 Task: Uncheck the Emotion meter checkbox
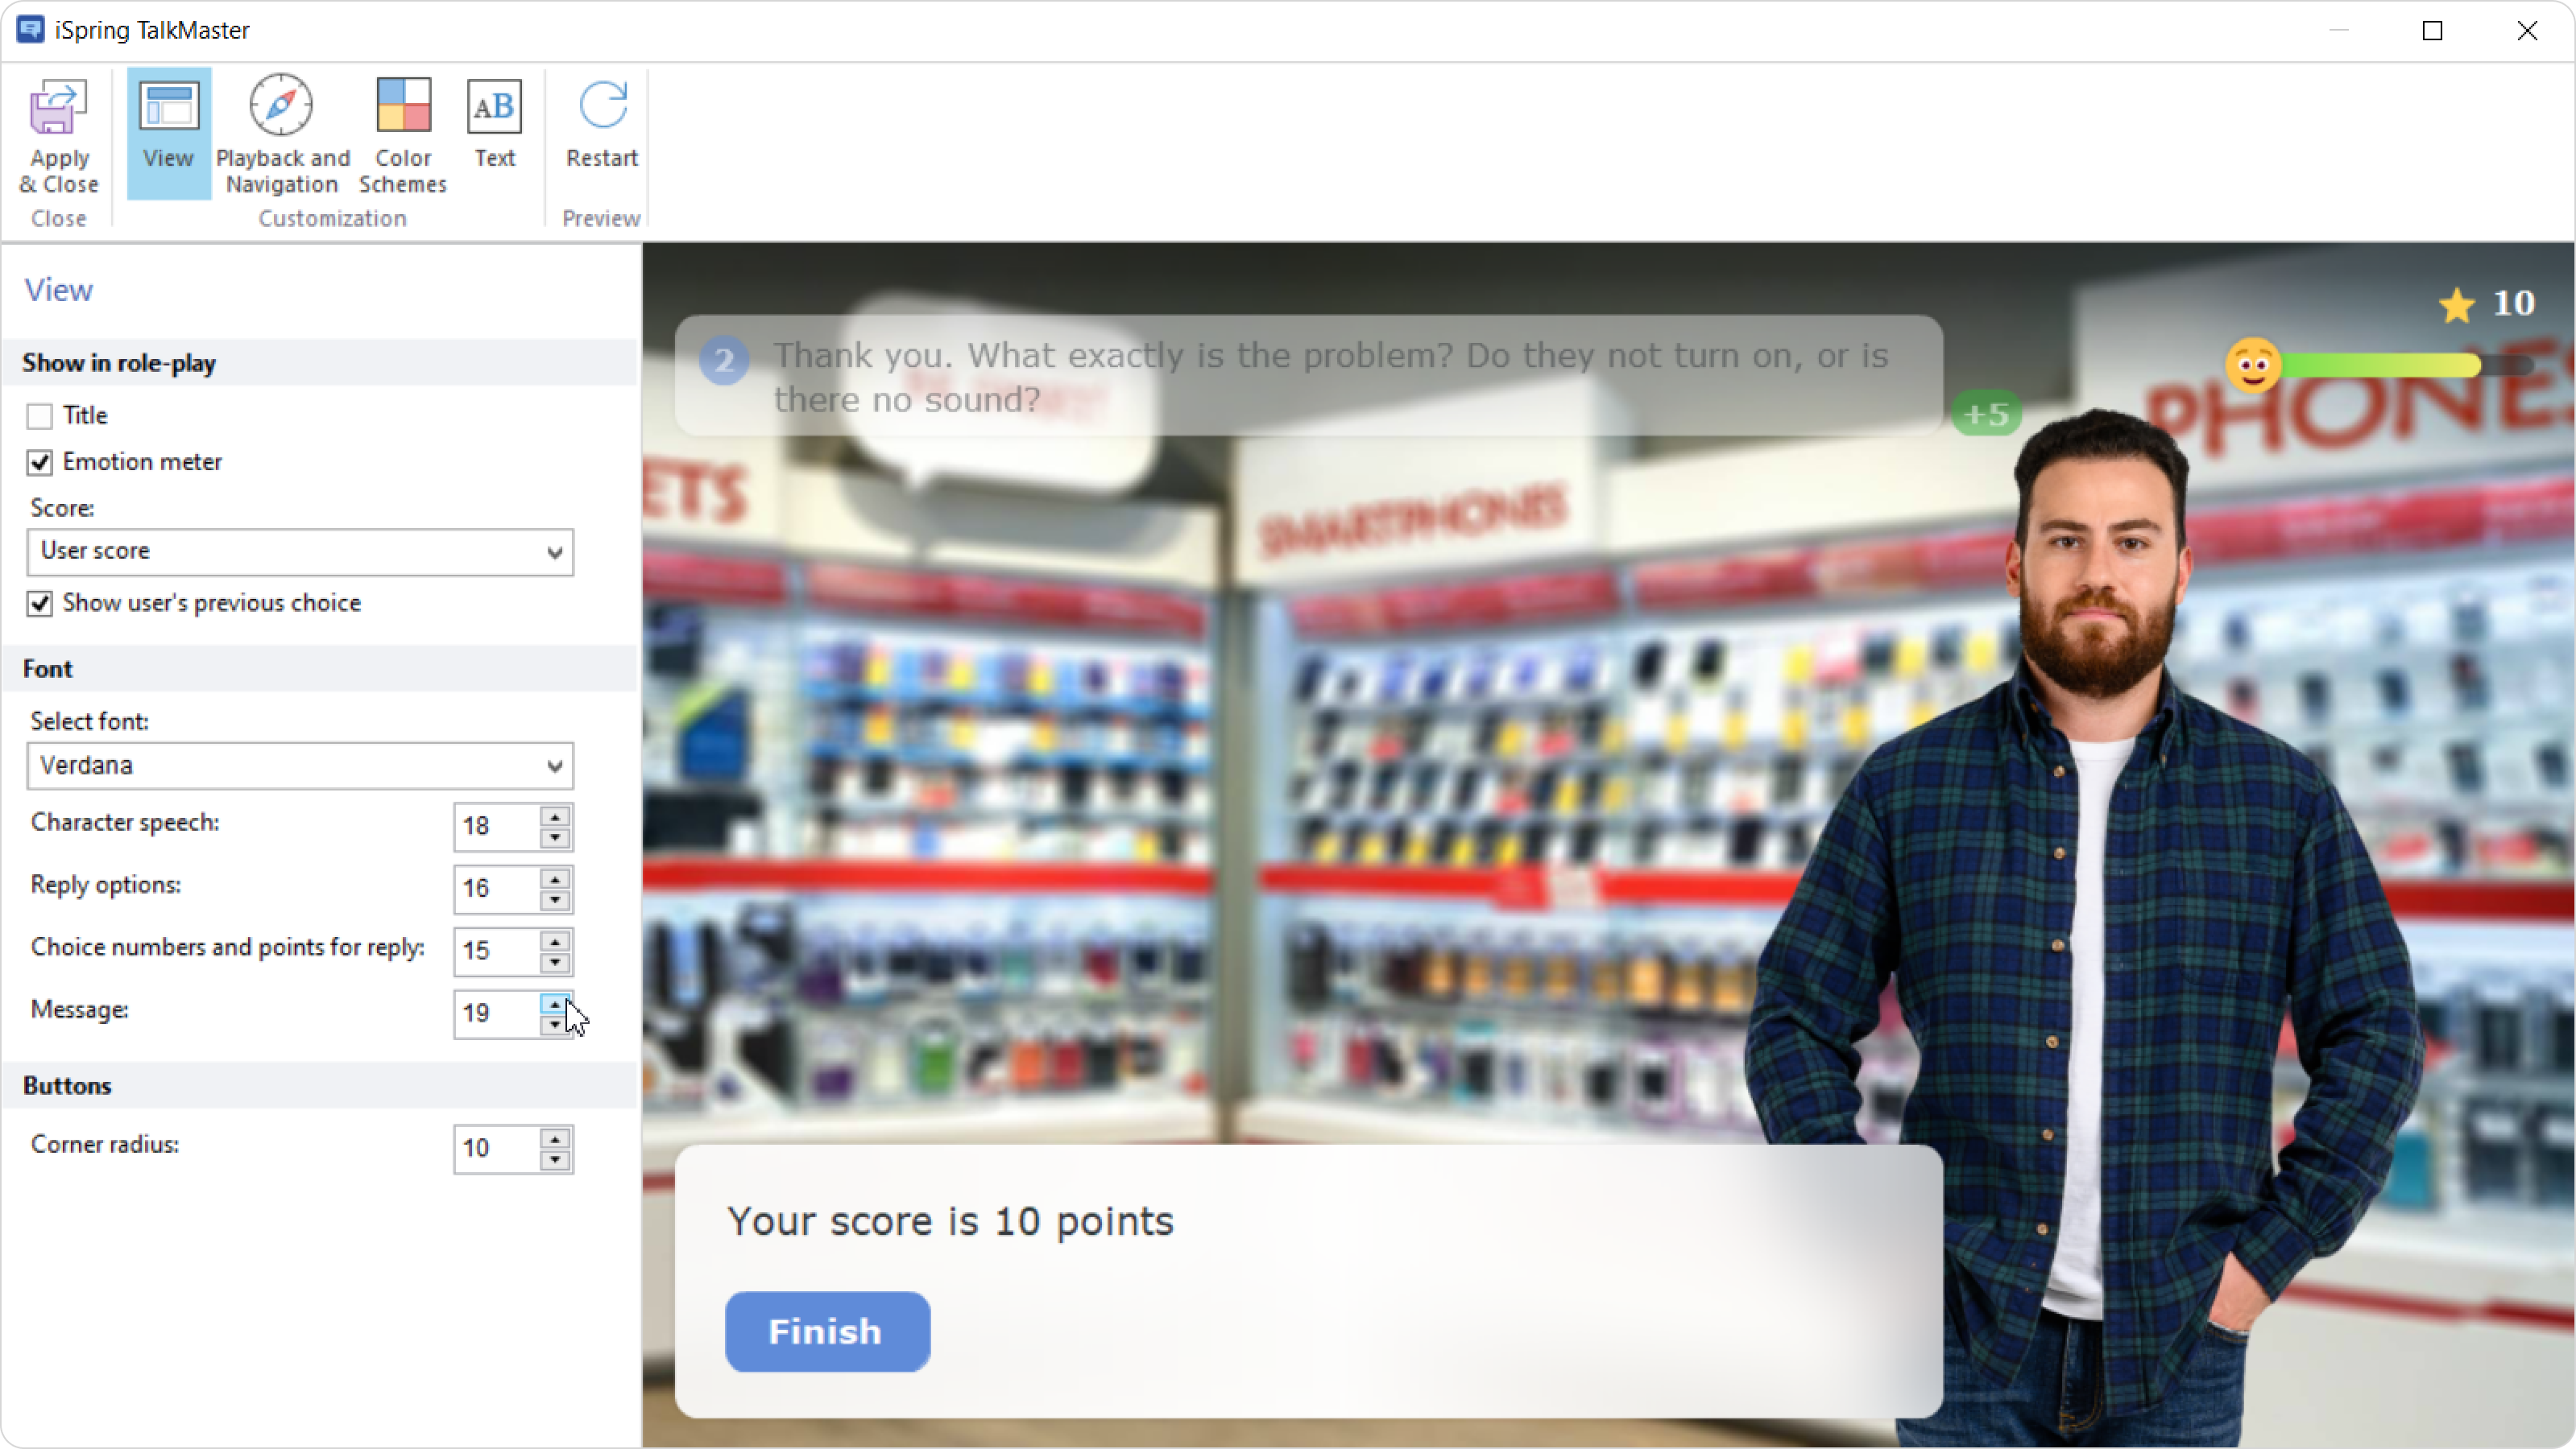(x=40, y=463)
